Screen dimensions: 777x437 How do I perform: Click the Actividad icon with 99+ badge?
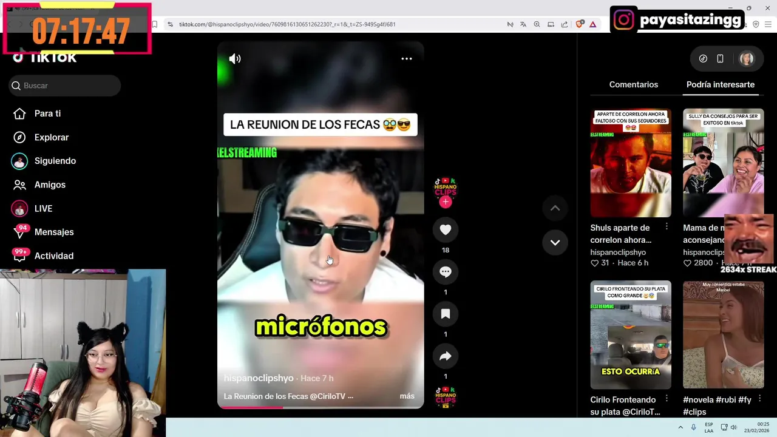pyautogui.click(x=20, y=255)
